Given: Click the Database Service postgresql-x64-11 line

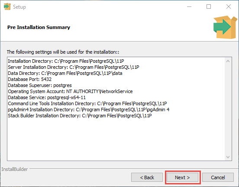Looking at the screenshot, I should [x=47, y=97].
